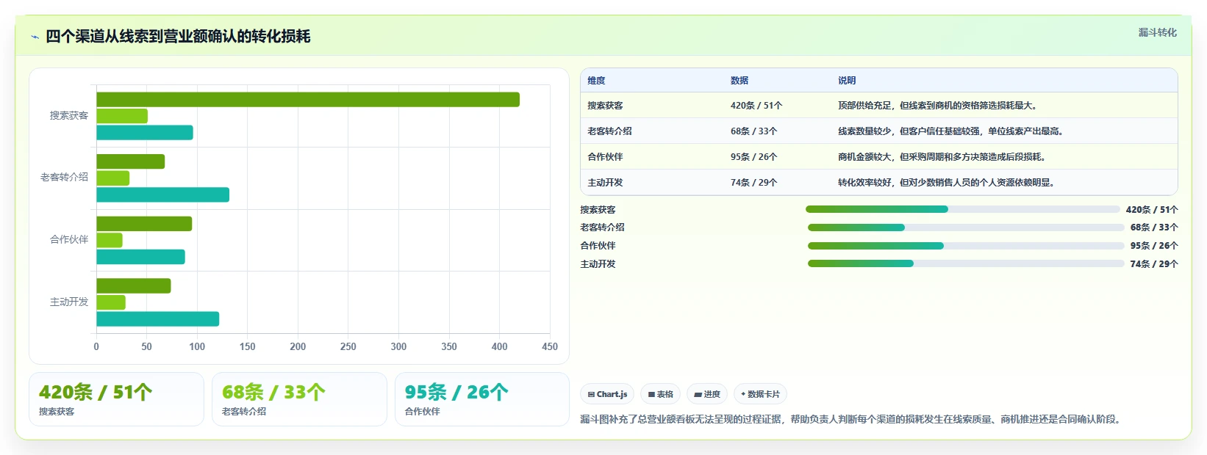The image size is (1207, 455).
Task: Select the 表格 chip
Action: (x=661, y=394)
